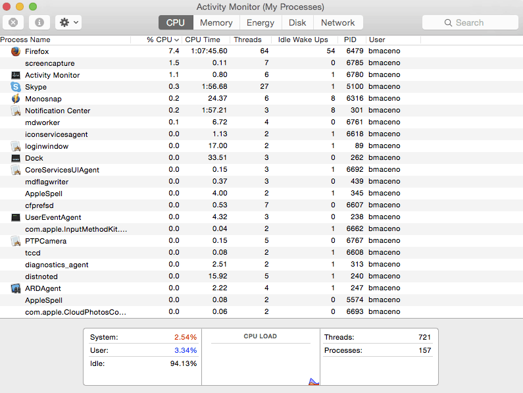This screenshot has width=523, height=393.
Task: Click the Notification Center name text
Action: pos(58,111)
